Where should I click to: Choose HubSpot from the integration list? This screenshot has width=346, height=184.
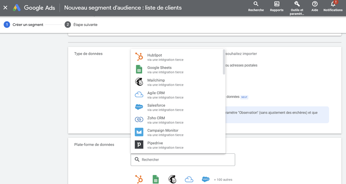178,57
